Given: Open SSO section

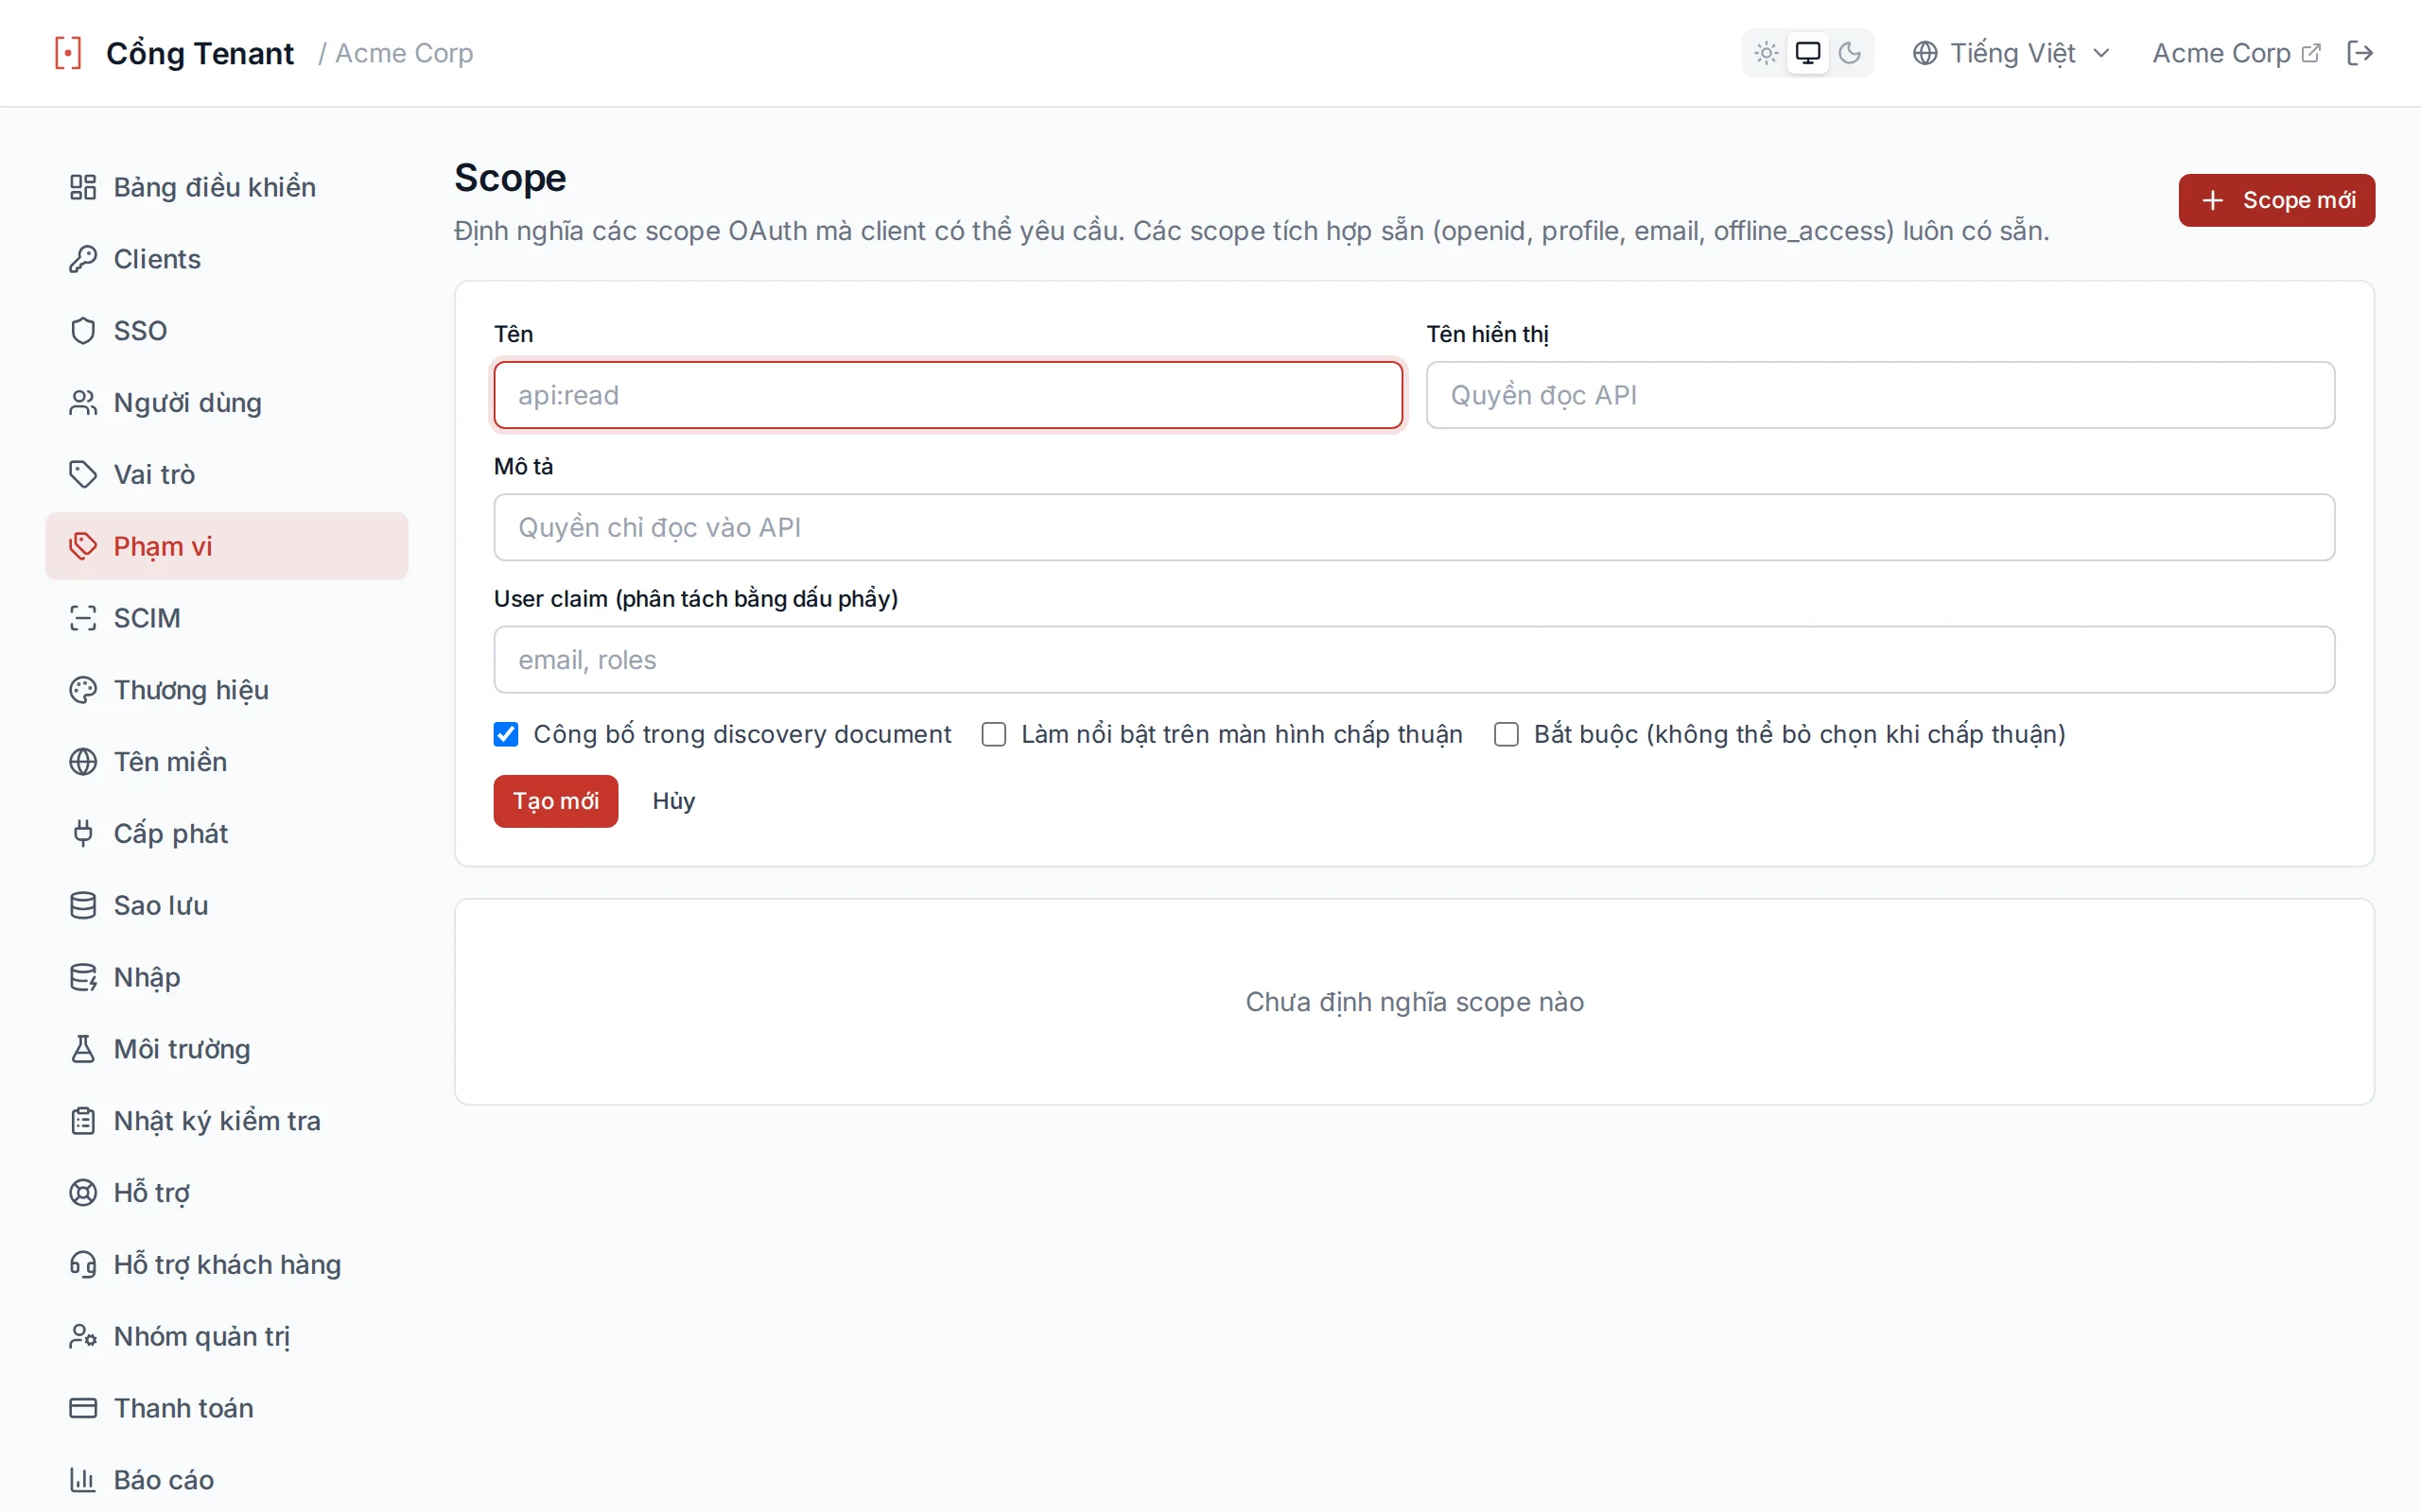Looking at the screenshot, I should coord(227,331).
